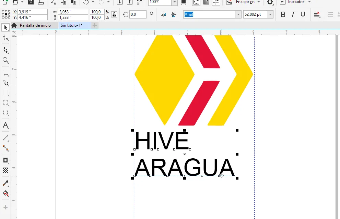Expand the Encajar en dropdown

[259, 2]
